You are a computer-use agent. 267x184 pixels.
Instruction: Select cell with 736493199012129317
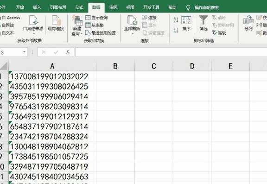point(52,116)
